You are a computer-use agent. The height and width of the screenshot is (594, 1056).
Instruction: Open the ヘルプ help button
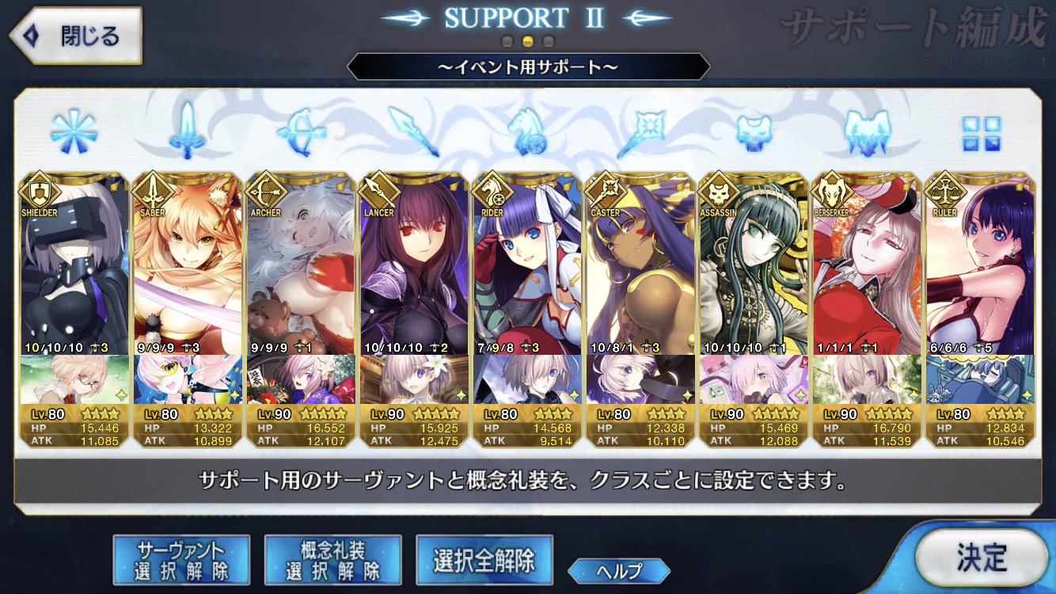tap(619, 570)
